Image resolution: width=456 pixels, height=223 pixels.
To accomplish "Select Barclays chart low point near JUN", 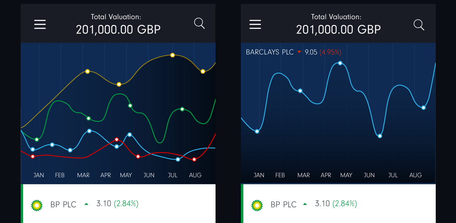I will click(380, 136).
